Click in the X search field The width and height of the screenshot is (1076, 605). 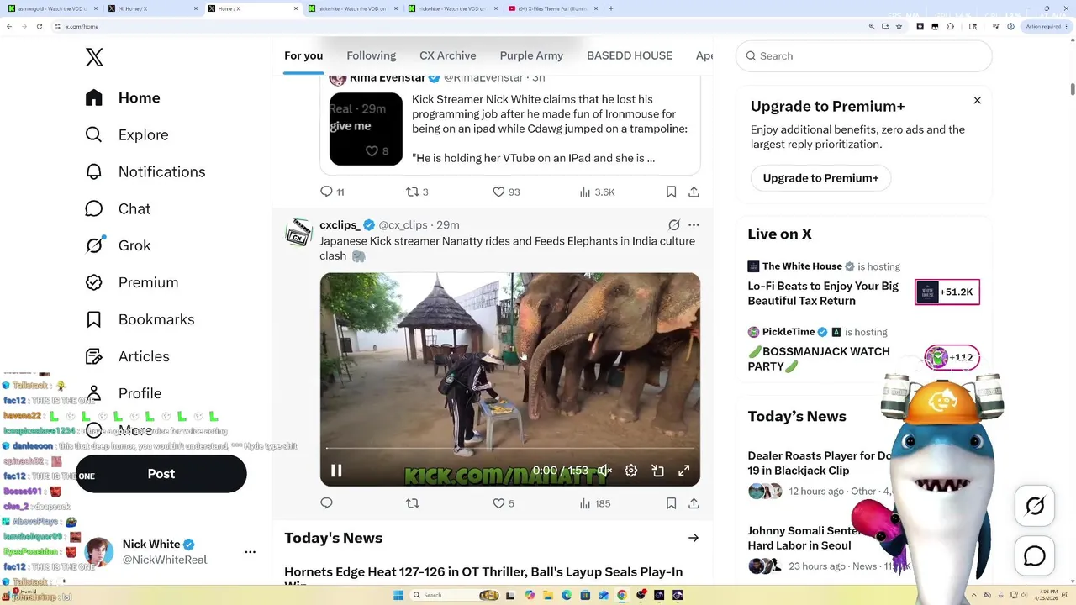pyautogui.click(x=864, y=55)
